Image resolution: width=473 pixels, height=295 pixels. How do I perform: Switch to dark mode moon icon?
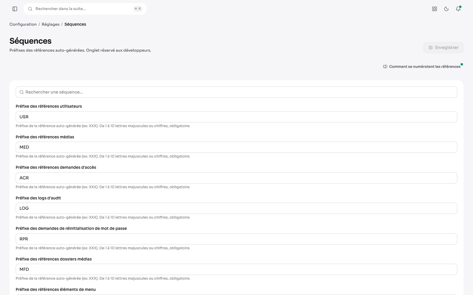(446, 9)
